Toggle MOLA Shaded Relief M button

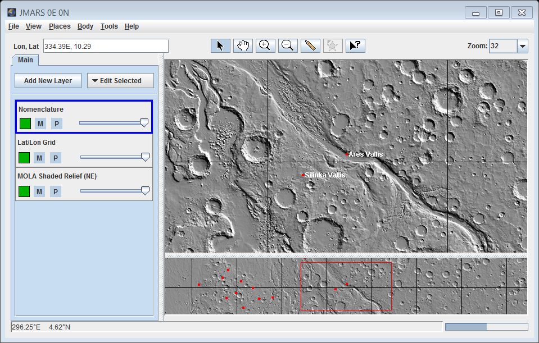(x=39, y=191)
